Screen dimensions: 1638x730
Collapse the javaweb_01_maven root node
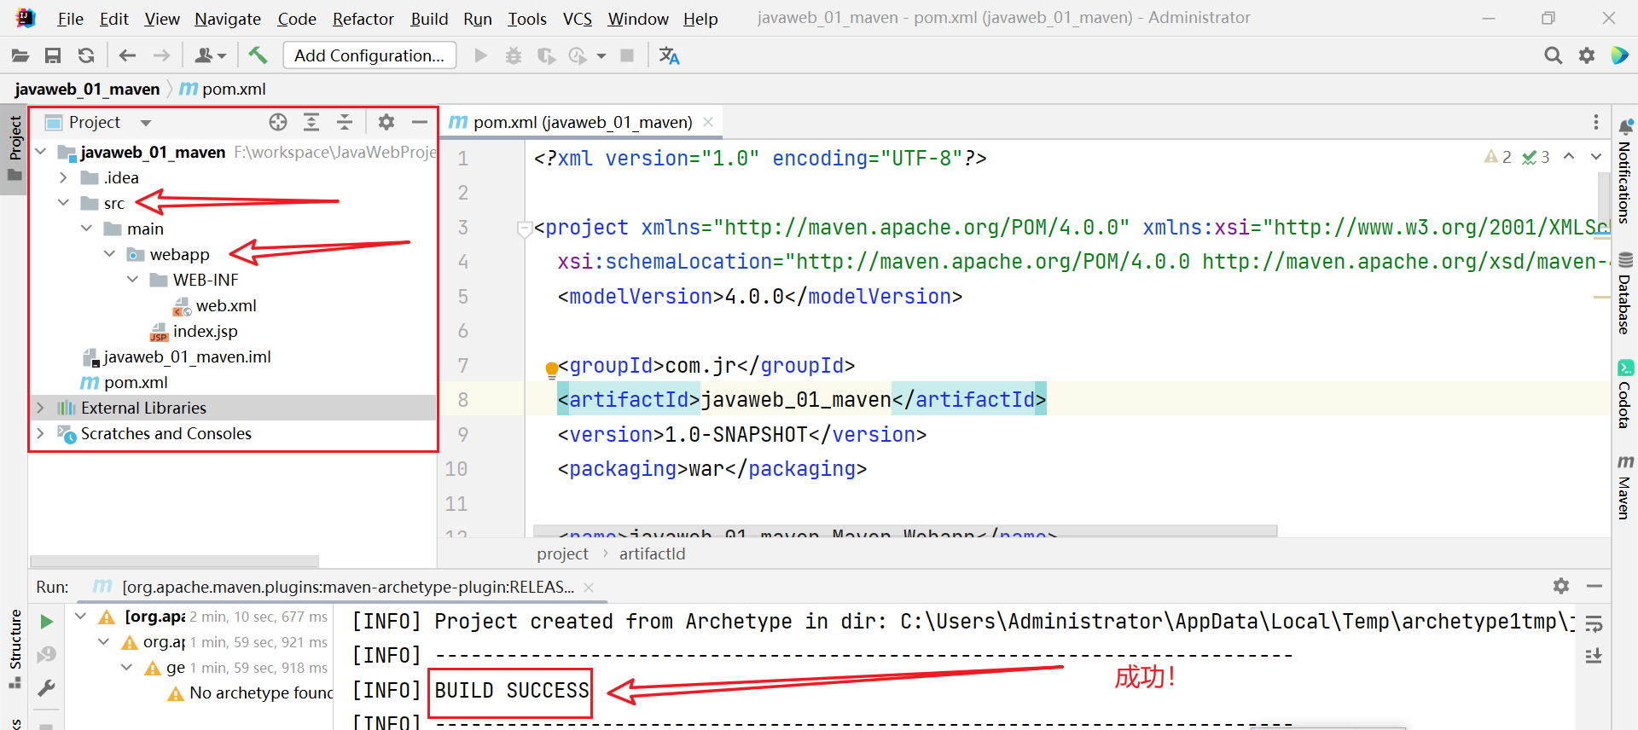pos(41,152)
